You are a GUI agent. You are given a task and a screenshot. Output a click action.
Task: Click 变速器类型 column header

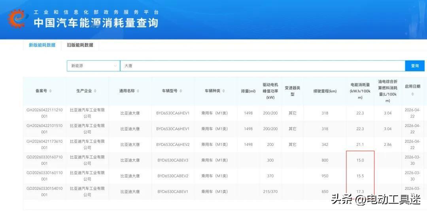[x=293, y=91]
